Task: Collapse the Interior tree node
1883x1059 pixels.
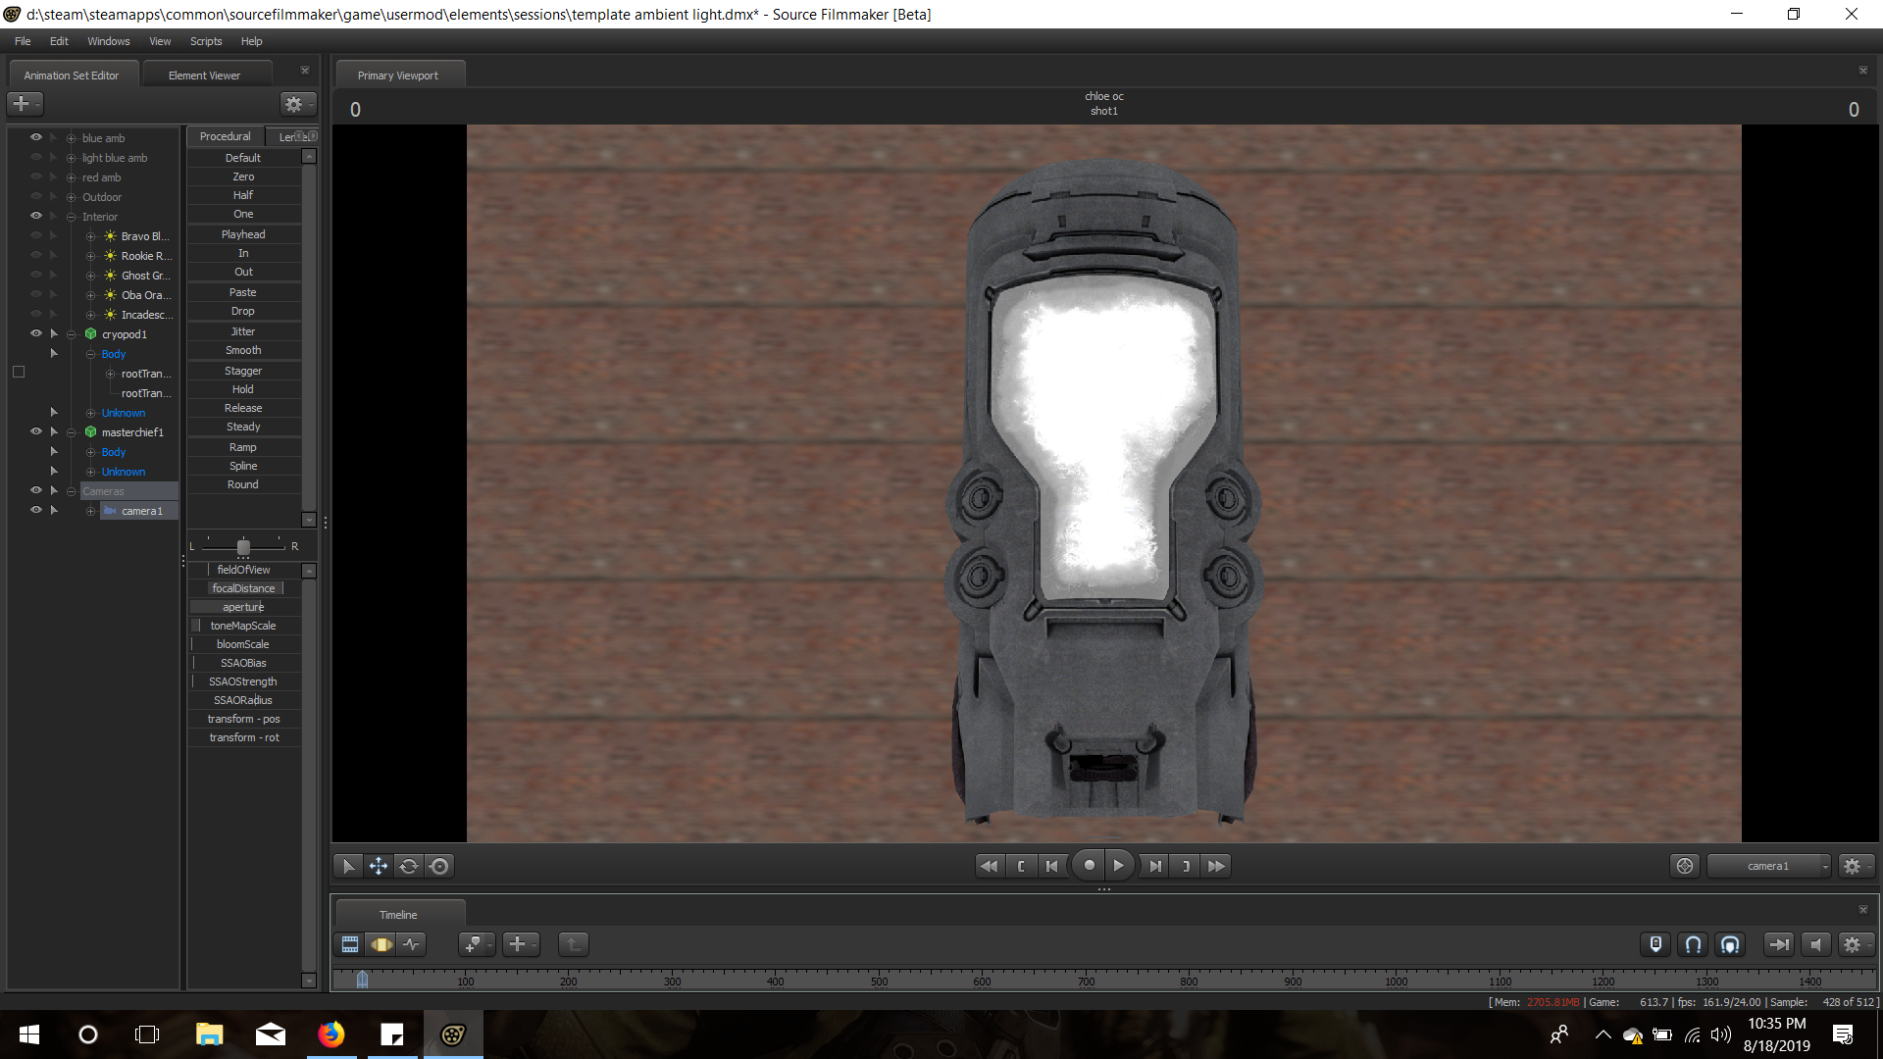Action: click(71, 217)
